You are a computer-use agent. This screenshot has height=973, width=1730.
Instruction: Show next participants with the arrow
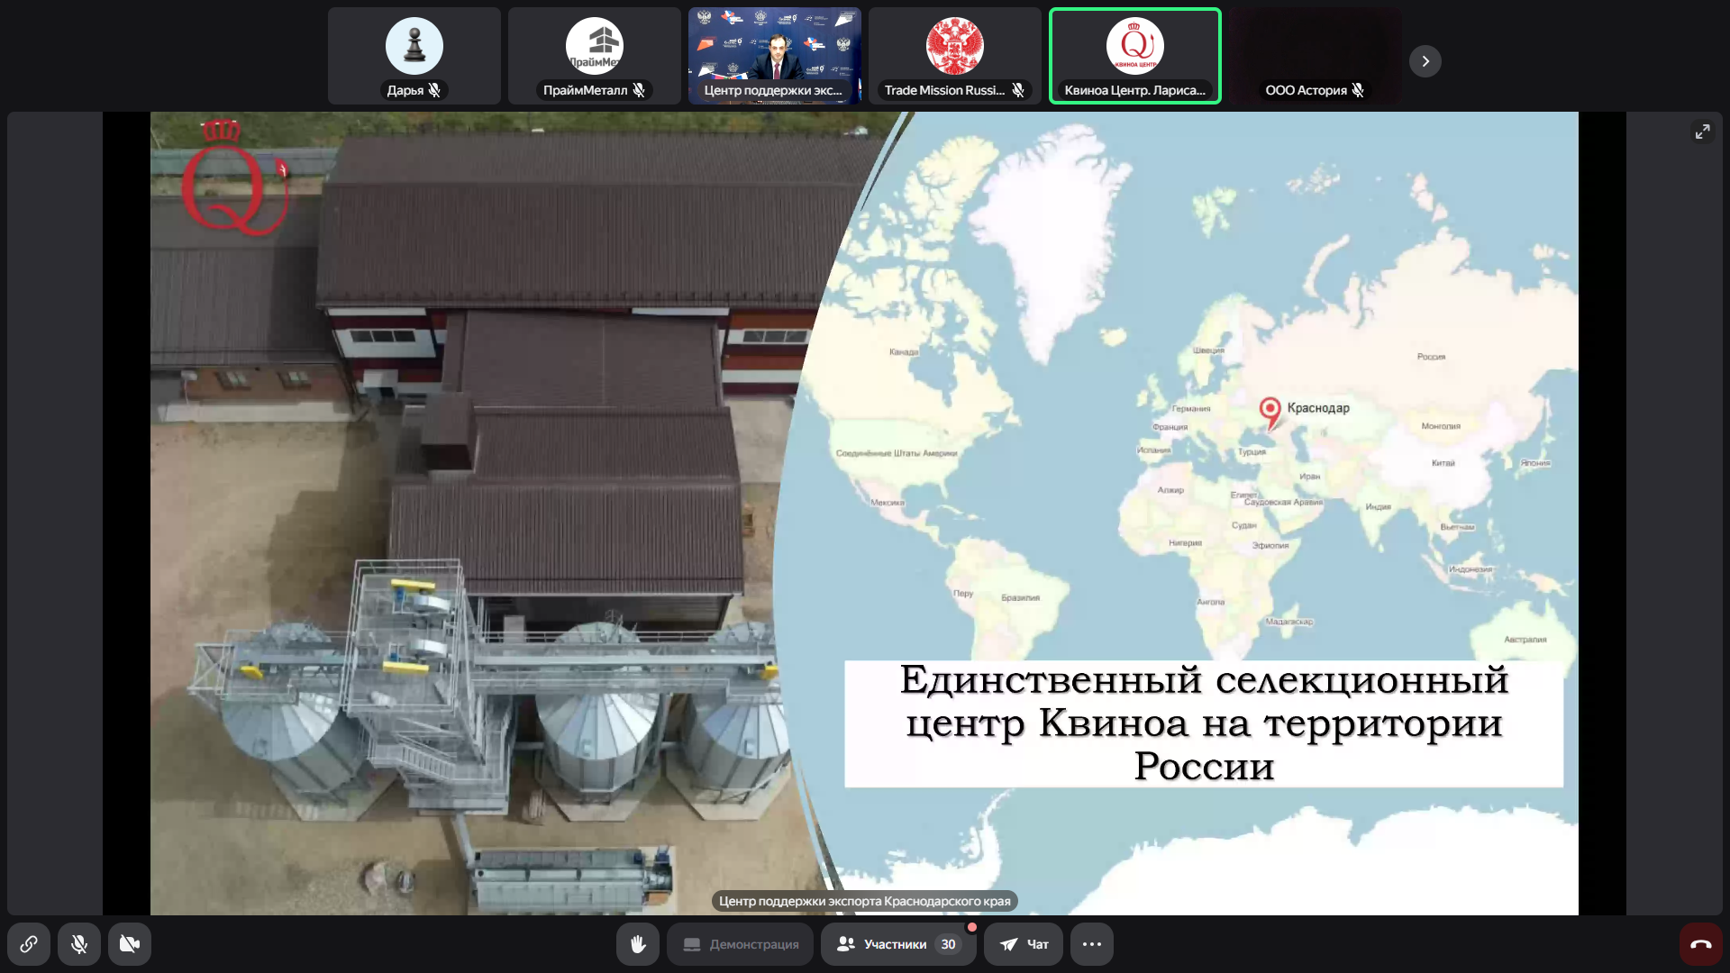pos(1425,61)
